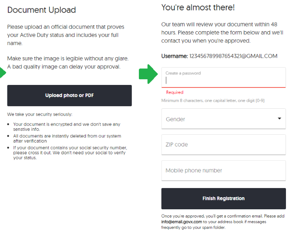Image resolution: width=299 pixels, height=234 pixels.
Task: Click the We take your security seriously text
Action: [40, 114]
